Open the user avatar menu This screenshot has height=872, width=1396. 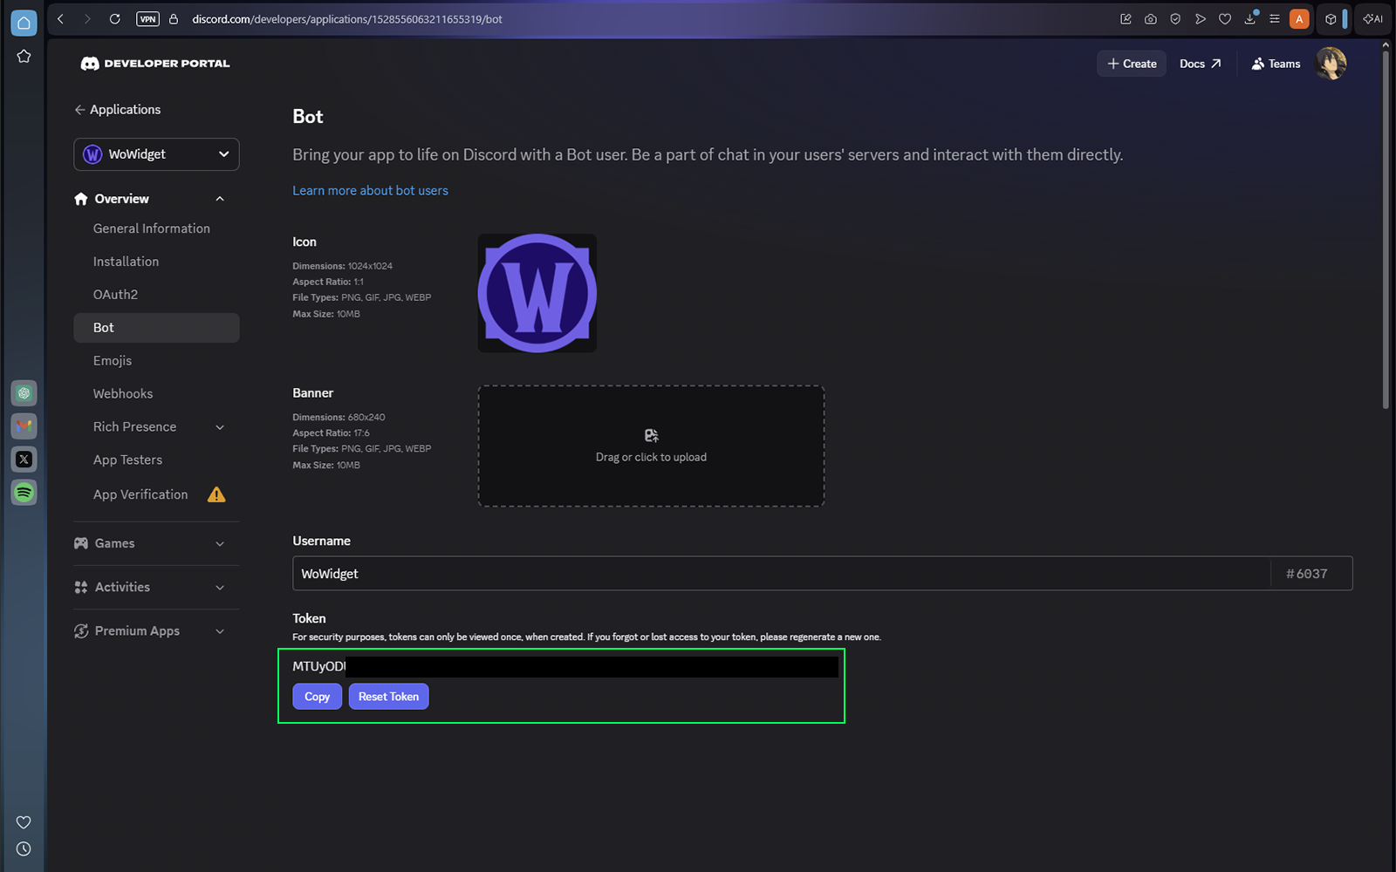click(x=1331, y=64)
